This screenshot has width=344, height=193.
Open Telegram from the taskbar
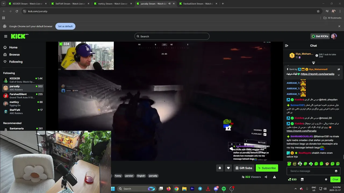click(200, 189)
